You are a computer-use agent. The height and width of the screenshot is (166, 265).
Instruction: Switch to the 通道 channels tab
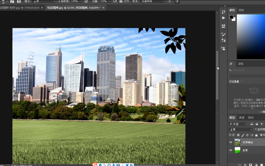point(242,118)
